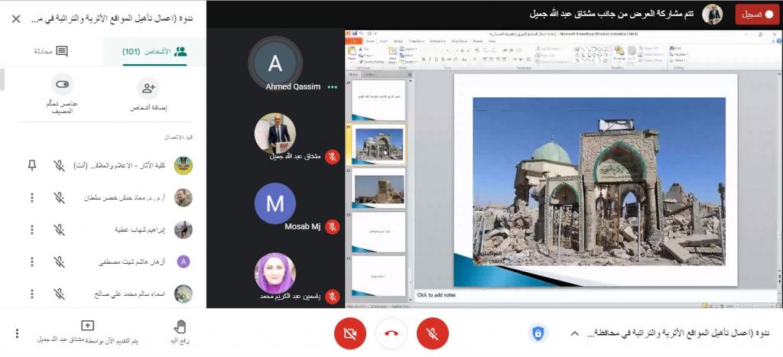783x357 pixels.
Task: Switch to the chat (محادثة) tab
Action: 52,51
